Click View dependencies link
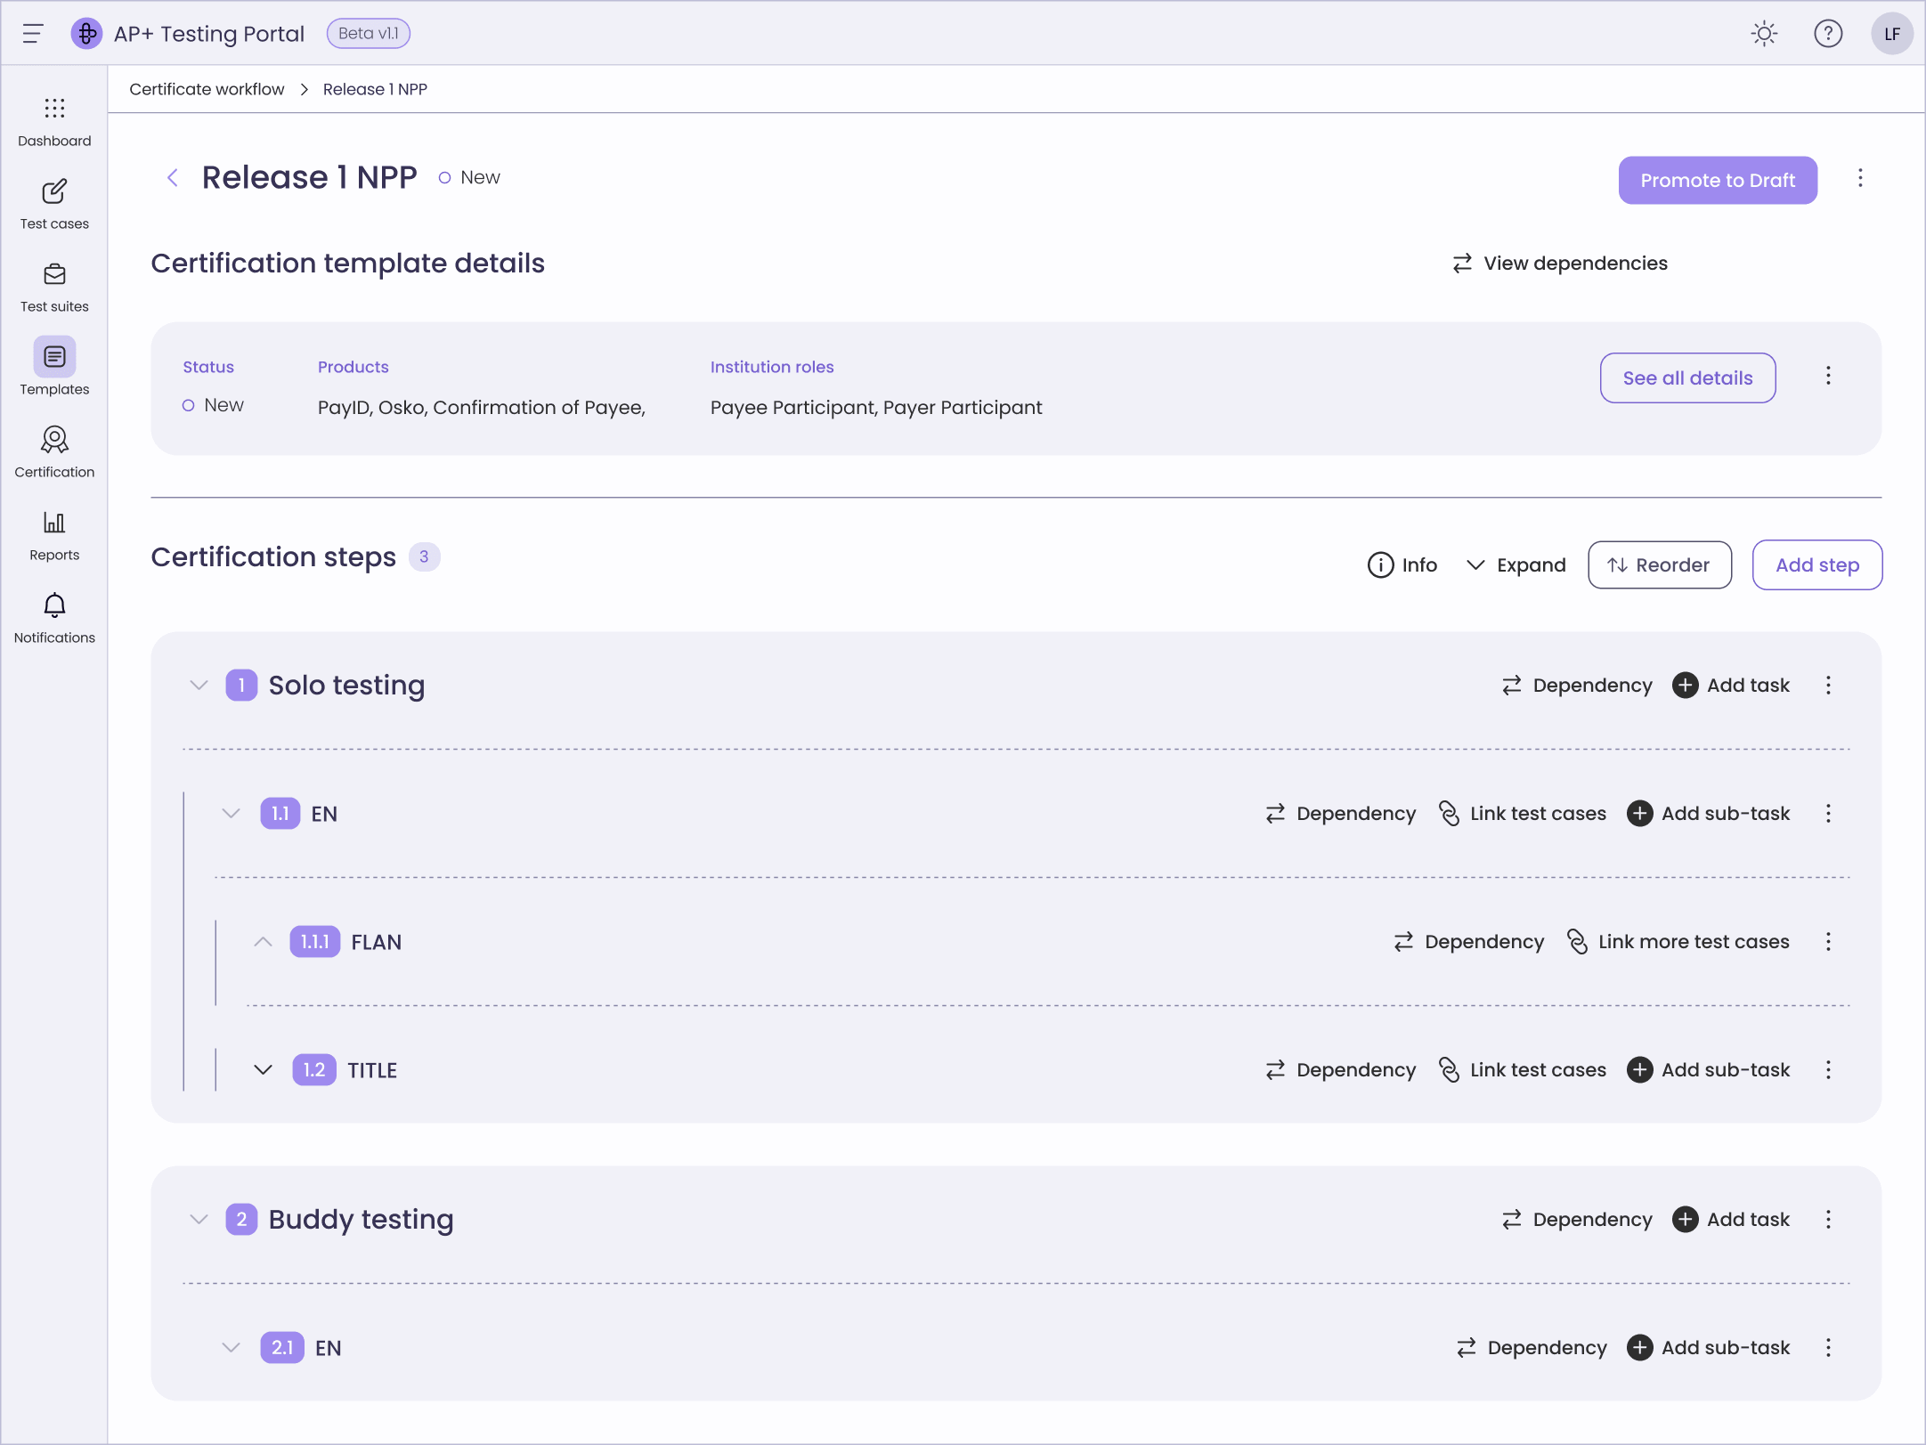The height and width of the screenshot is (1445, 1926). [x=1560, y=264]
